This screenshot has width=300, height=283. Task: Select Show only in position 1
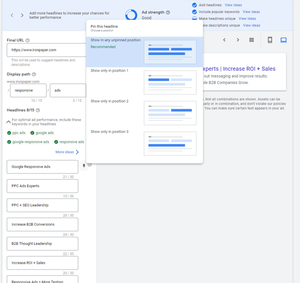[x=145, y=82]
